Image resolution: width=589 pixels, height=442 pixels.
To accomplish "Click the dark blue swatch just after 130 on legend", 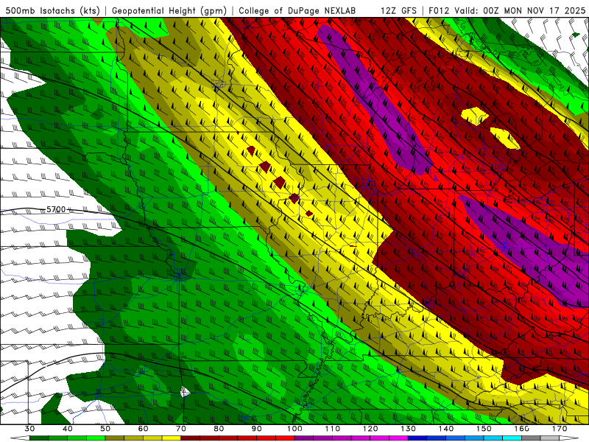I will click(x=417, y=438).
